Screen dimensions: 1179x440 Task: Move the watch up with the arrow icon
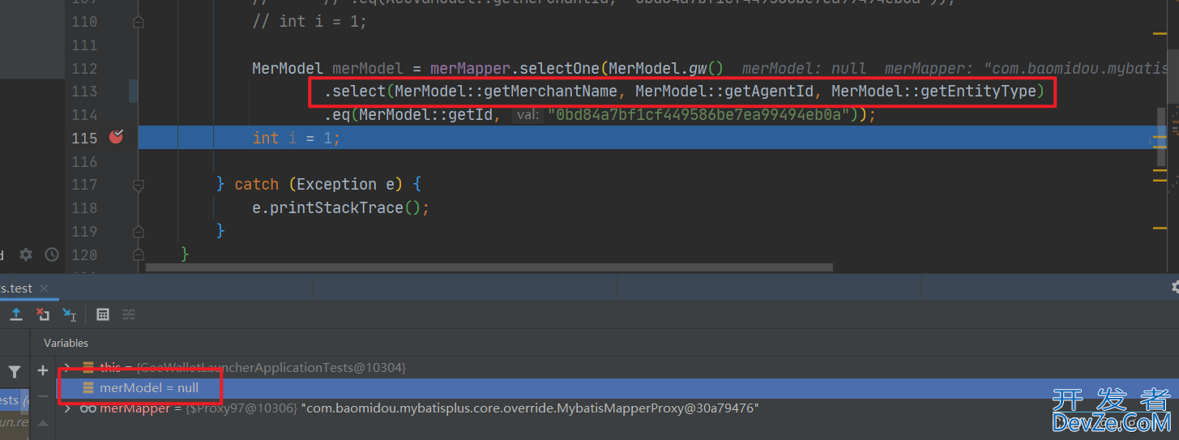43,423
